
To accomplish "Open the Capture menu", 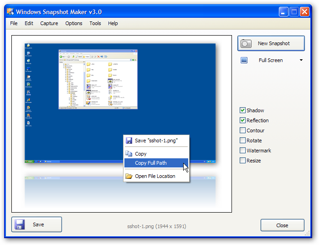I will (x=49, y=23).
